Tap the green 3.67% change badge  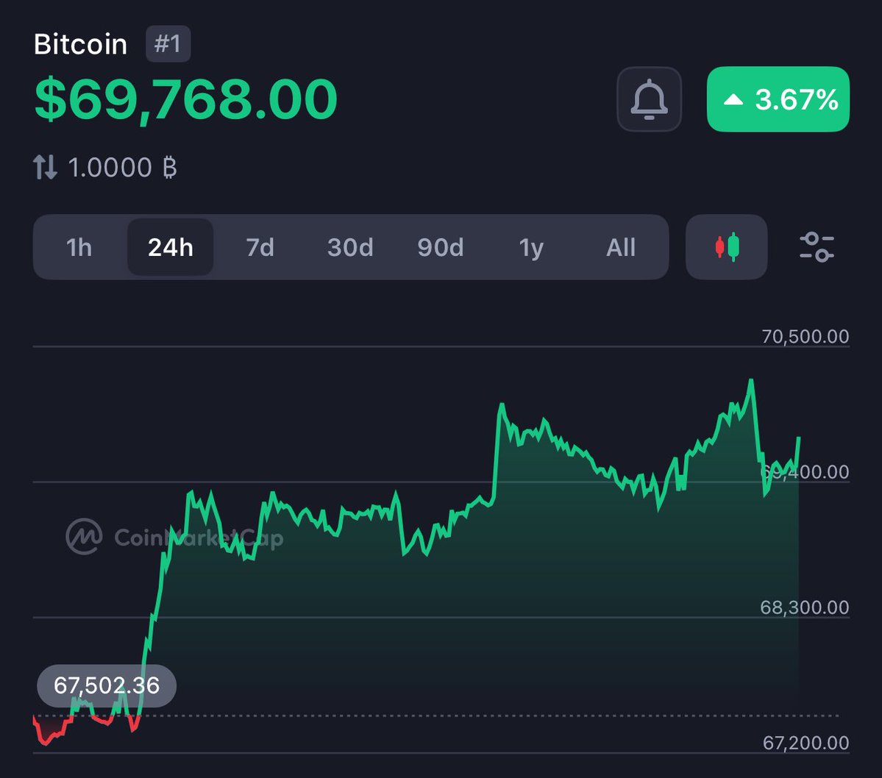(778, 99)
